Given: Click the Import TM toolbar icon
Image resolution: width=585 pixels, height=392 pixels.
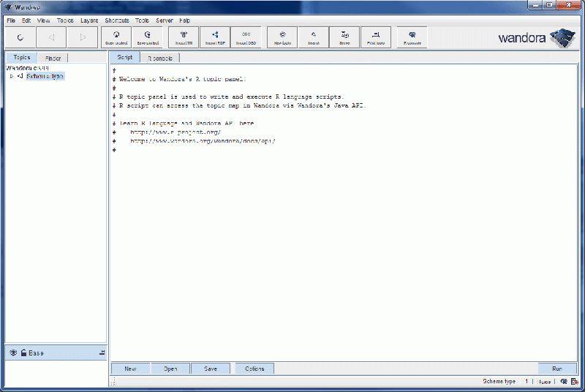Looking at the screenshot, I should (184, 37).
